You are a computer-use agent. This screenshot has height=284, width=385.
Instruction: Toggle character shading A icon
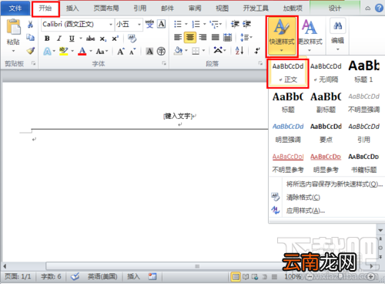click(x=149, y=52)
